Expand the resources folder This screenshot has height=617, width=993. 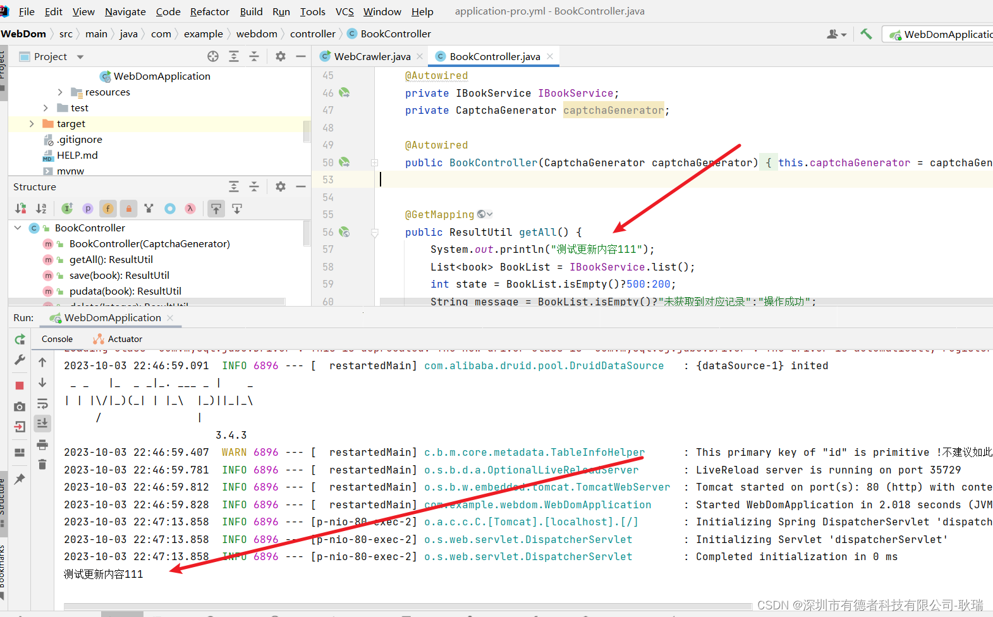click(60, 92)
